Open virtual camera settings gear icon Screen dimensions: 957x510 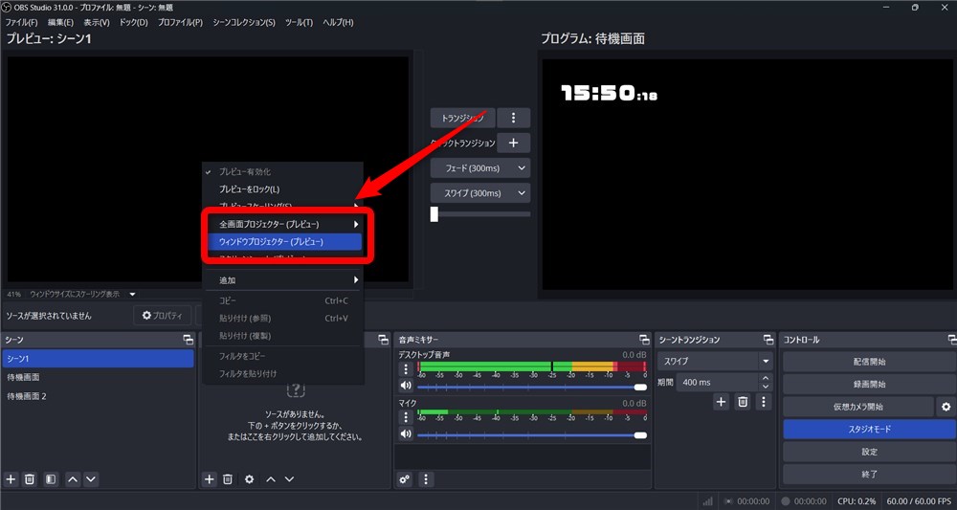point(946,407)
